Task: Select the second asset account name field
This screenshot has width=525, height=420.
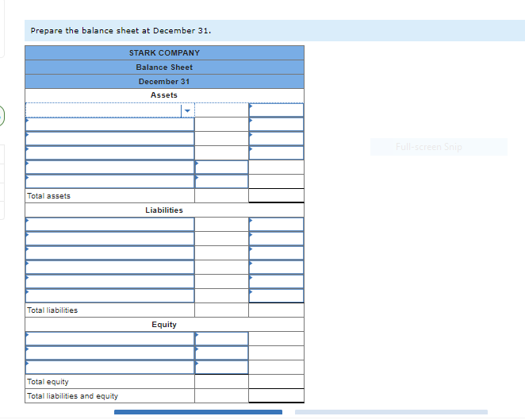Action: click(x=109, y=125)
